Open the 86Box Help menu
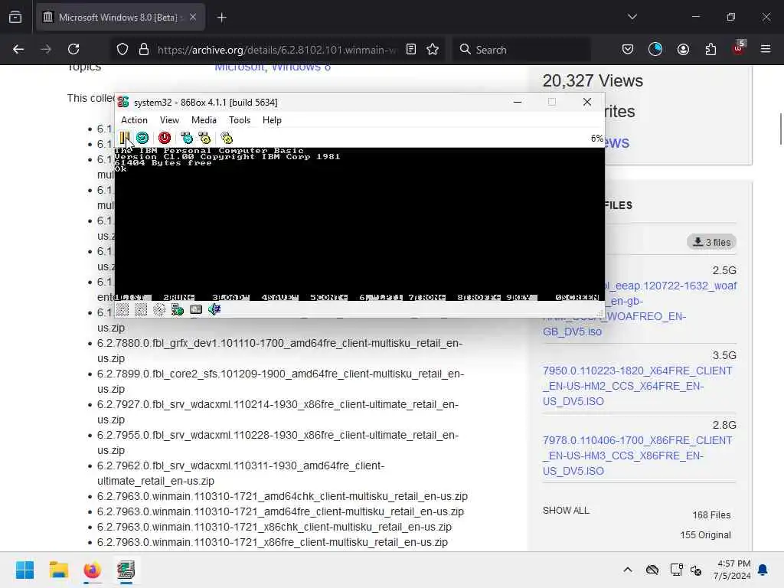This screenshot has width=784, height=588. (x=272, y=120)
